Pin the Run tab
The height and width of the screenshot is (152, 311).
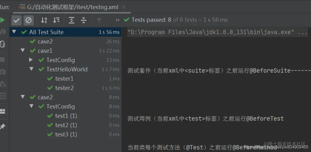pyautogui.click(x=3, y=126)
